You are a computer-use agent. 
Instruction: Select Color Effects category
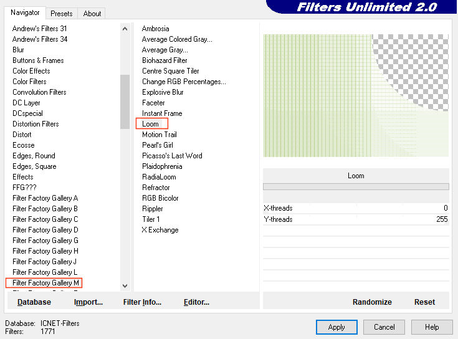(31, 71)
